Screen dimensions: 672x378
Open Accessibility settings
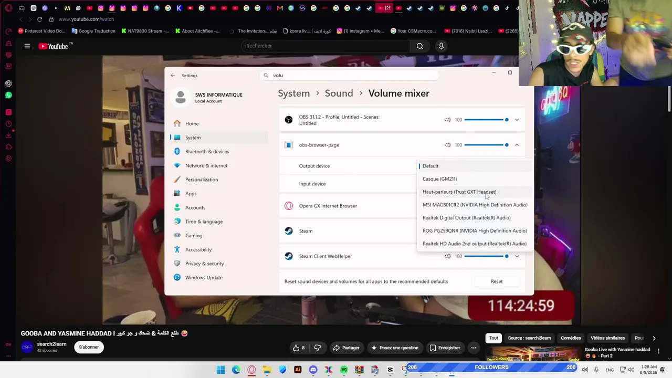tap(219, 249)
